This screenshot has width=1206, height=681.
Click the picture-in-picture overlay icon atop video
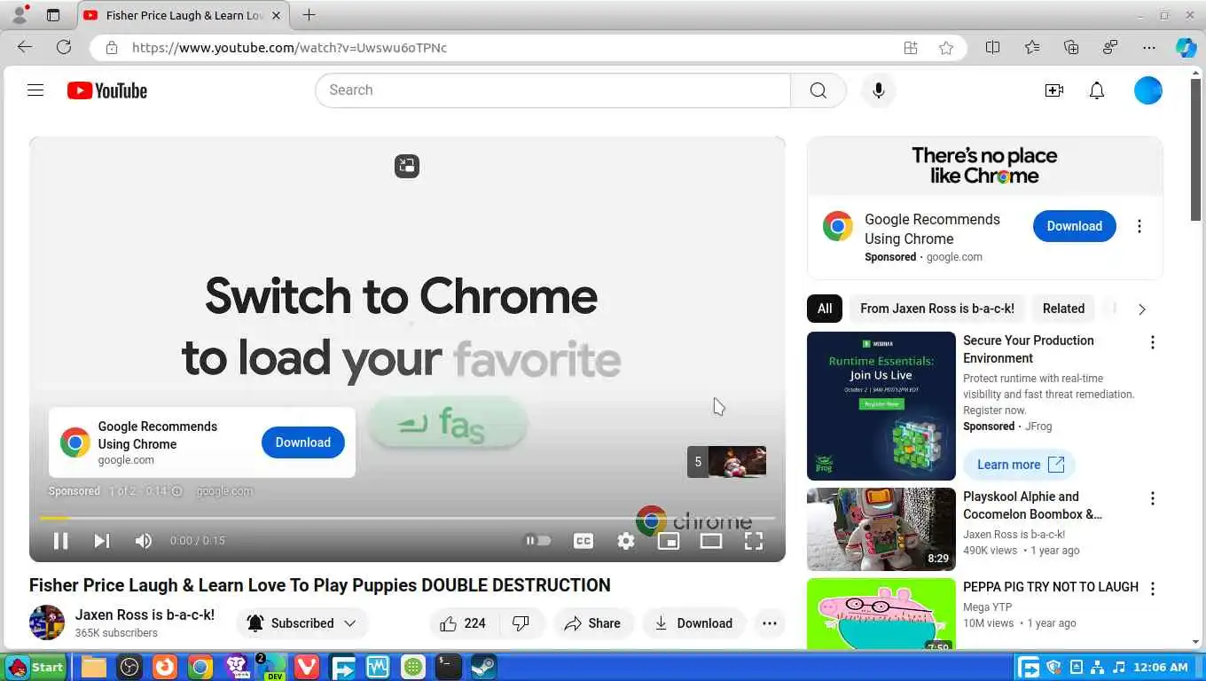(407, 166)
